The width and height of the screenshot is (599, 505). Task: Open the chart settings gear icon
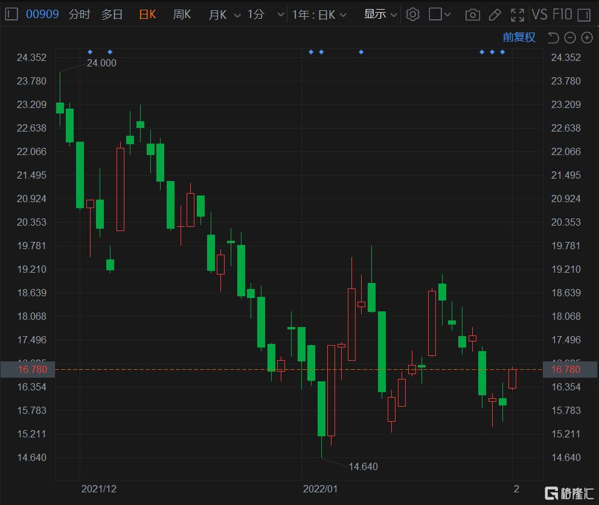coord(412,14)
